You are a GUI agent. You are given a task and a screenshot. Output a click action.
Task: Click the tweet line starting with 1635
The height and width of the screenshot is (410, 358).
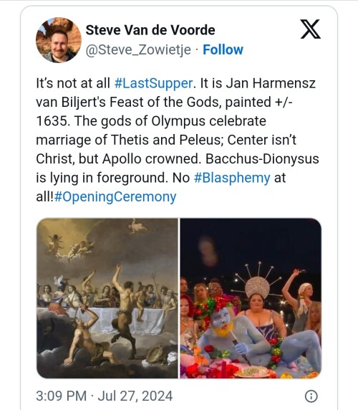pos(151,121)
